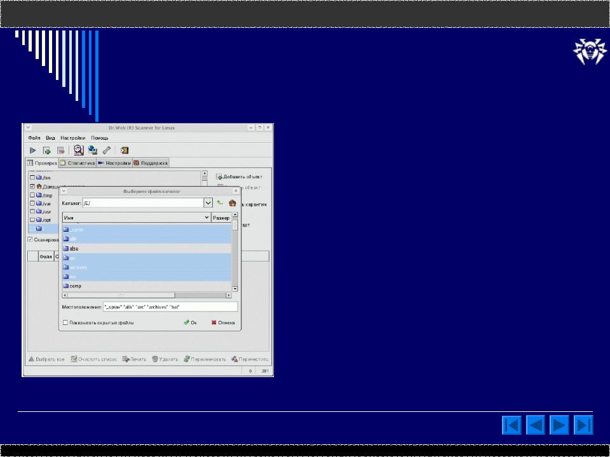Uncheck the Домашний каталог checkbox
This screenshot has height=457, width=610.
point(32,187)
